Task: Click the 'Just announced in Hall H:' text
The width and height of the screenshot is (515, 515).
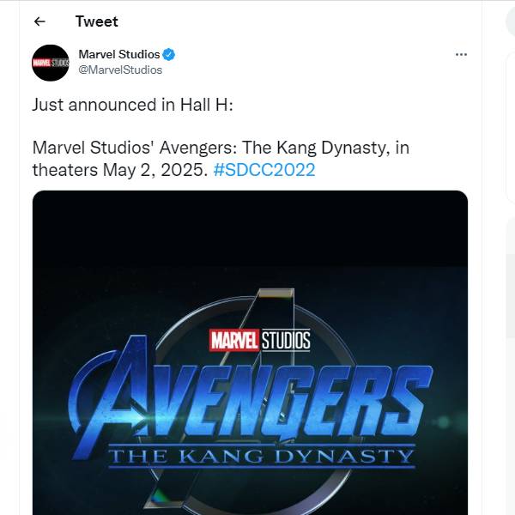Action: tap(133, 105)
